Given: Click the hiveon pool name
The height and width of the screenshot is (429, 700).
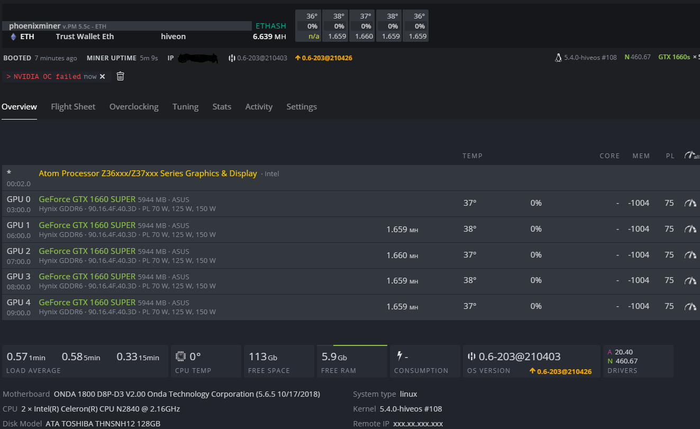Looking at the screenshot, I should click(174, 36).
